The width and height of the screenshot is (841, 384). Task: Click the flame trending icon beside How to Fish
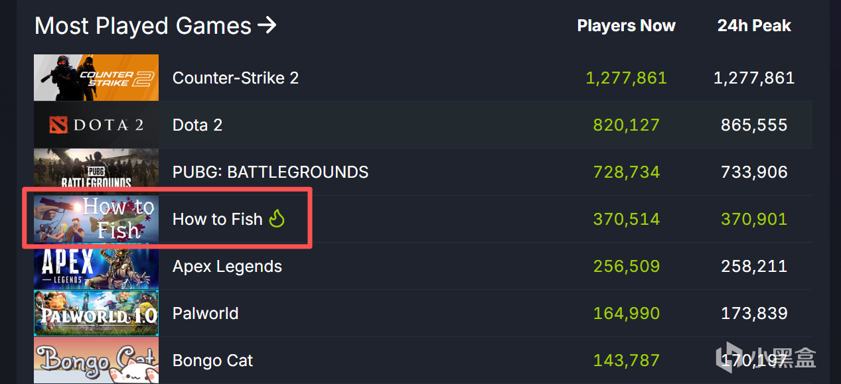277,218
